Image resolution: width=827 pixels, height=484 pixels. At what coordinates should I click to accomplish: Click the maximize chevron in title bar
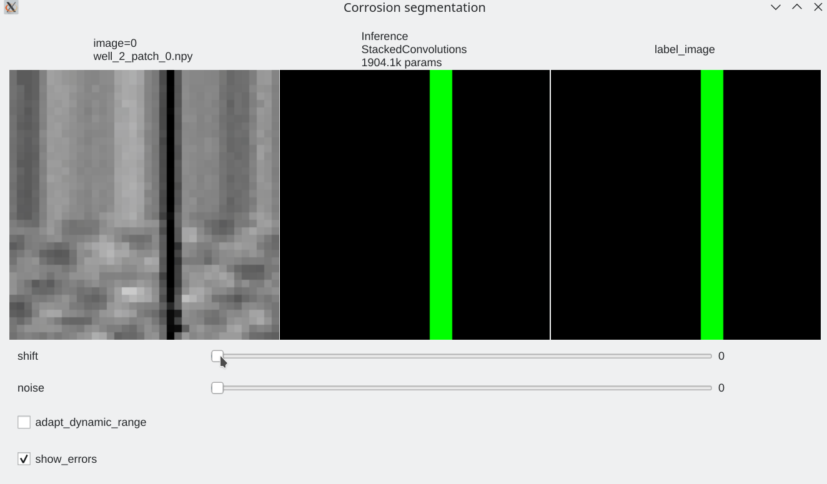[x=796, y=7]
